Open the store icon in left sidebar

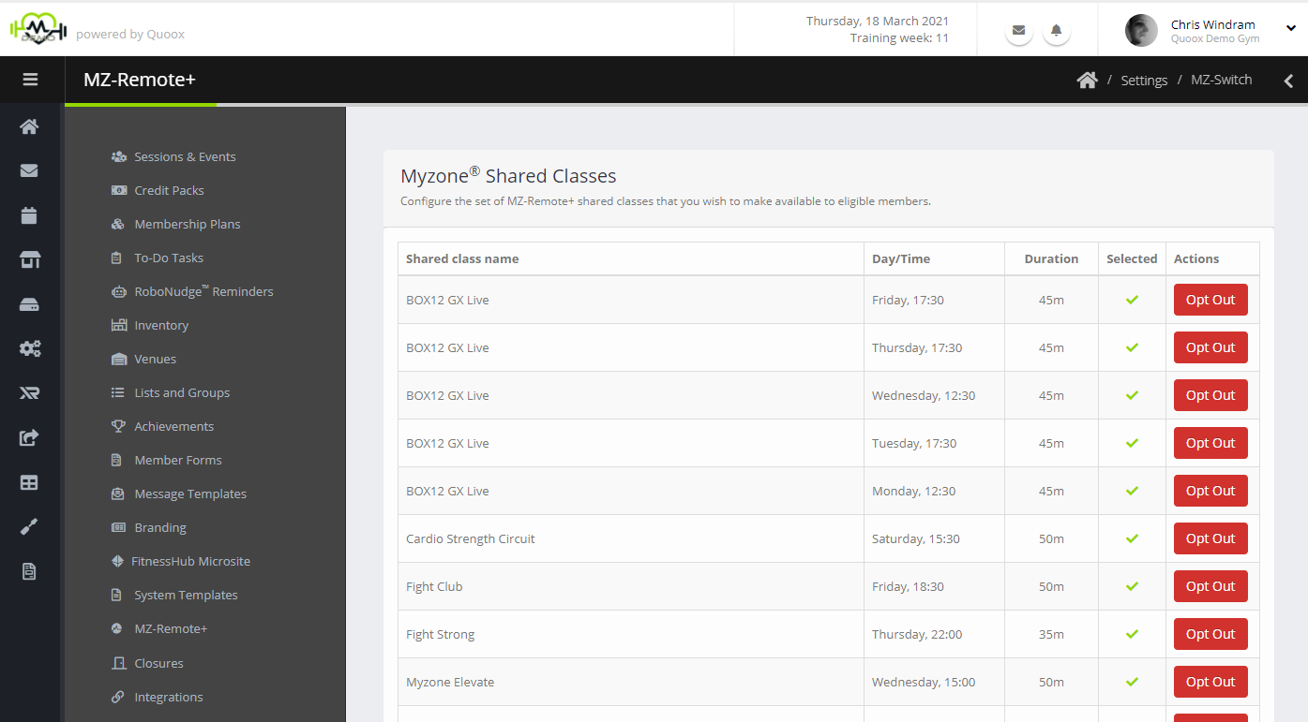pyautogui.click(x=30, y=260)
